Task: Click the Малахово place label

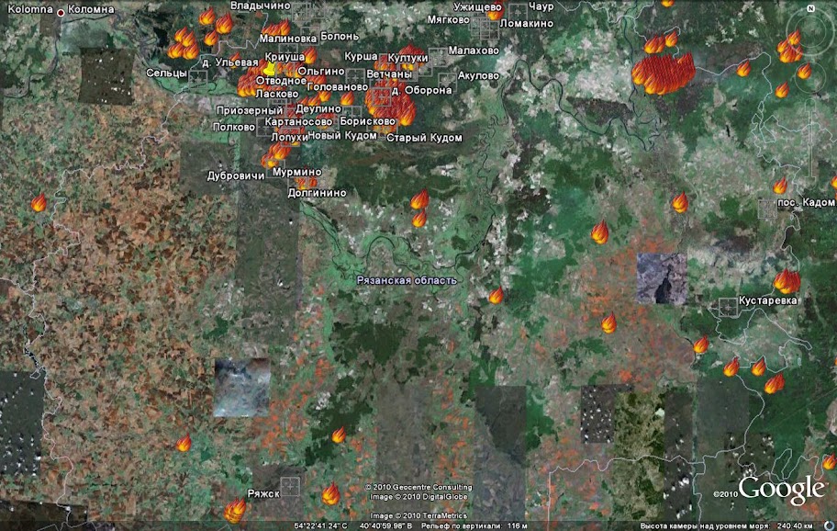Action: tap(474, 51)
